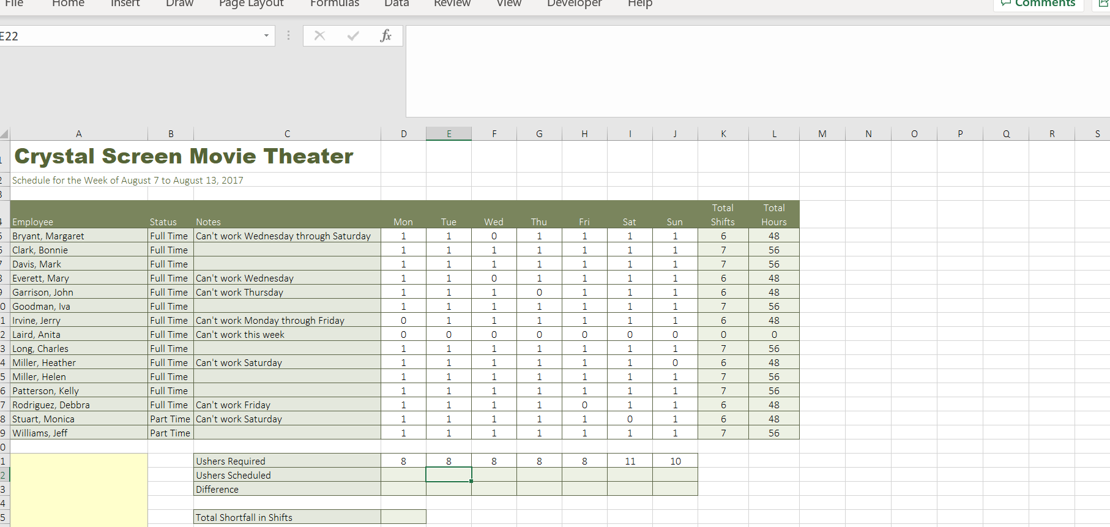Select the 'Total Shortfall in Shifts' cell
The width and height of the screenshot is (1110, 527).
pos(287,517)
